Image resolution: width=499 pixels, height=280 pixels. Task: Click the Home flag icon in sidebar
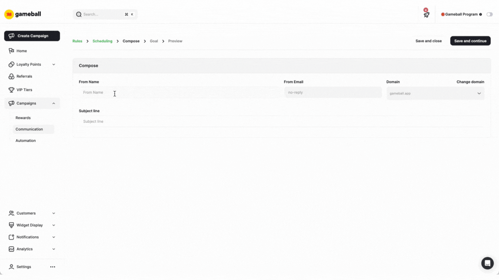click(11, 51)
